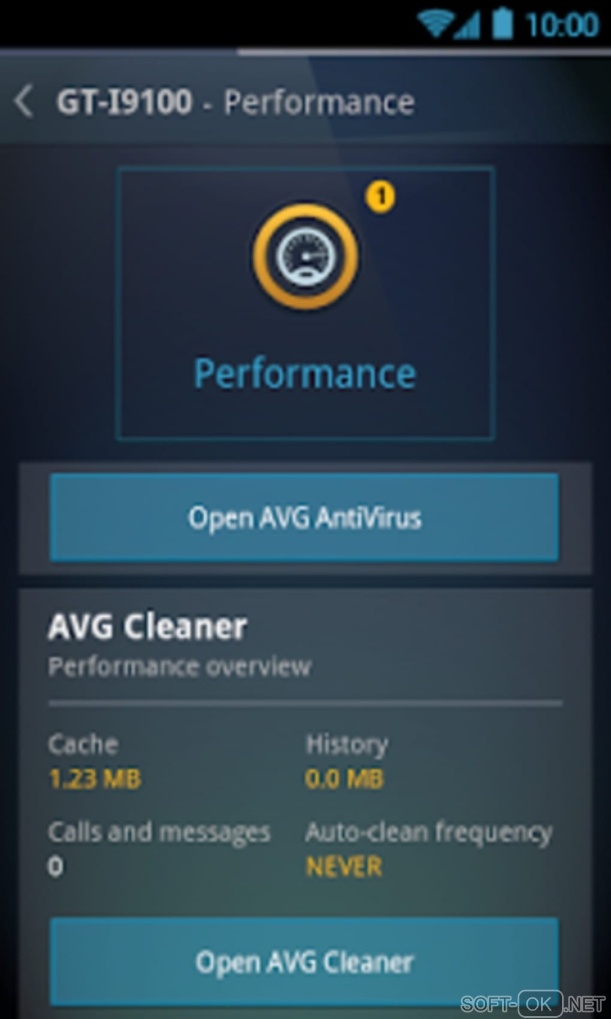Tap the GT-I9100 device title

tap(125, 101)
